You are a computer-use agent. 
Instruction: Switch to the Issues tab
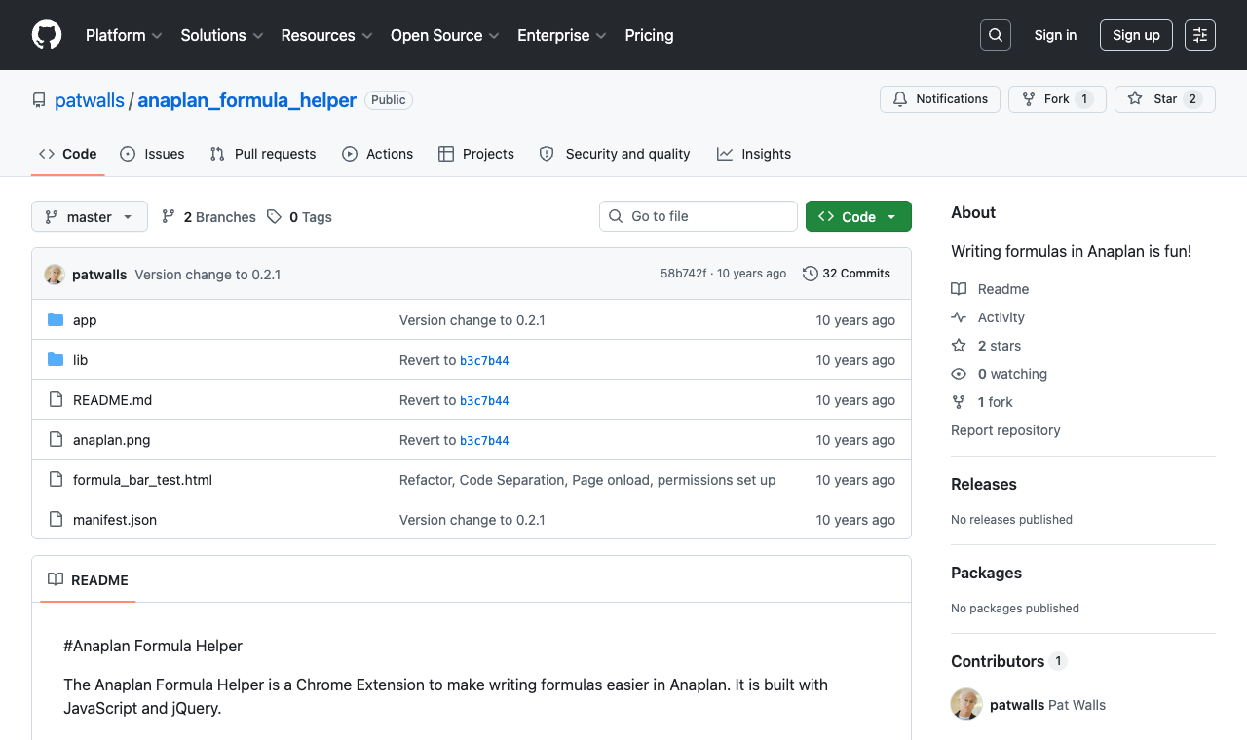(x=152, y=154)
